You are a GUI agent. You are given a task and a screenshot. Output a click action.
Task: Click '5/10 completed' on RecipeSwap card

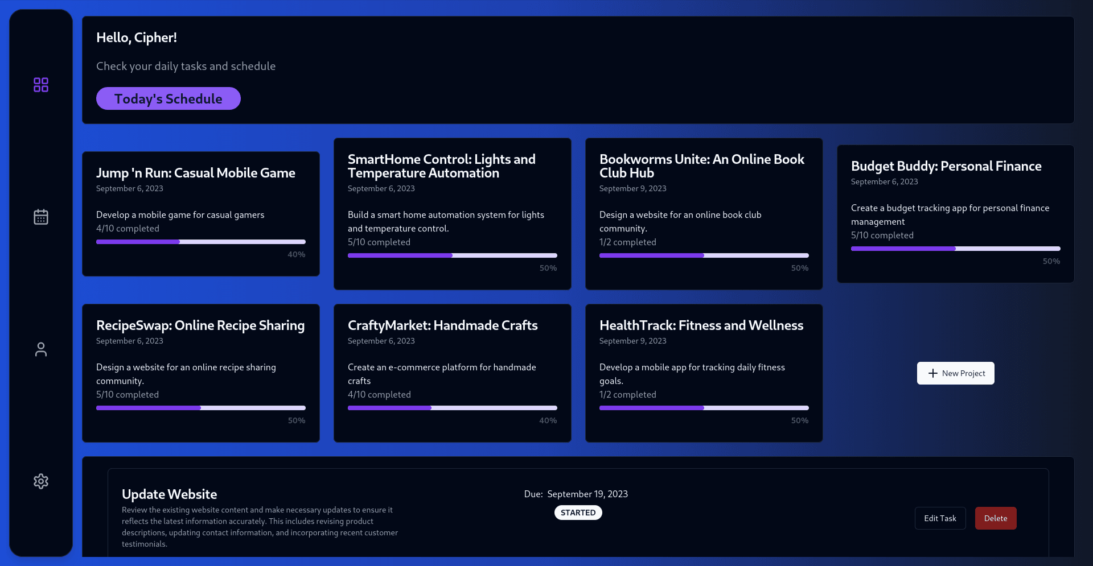pyautogui.click(x=128, y=394)
